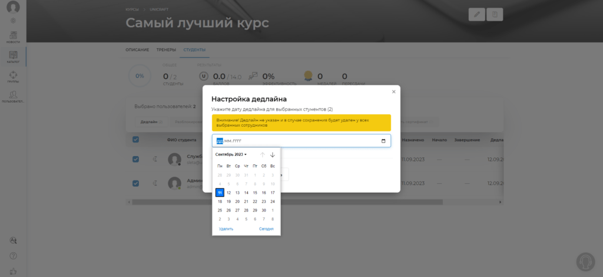
Task: Click the Unicraft breadcrumb link
Action: 159,9
